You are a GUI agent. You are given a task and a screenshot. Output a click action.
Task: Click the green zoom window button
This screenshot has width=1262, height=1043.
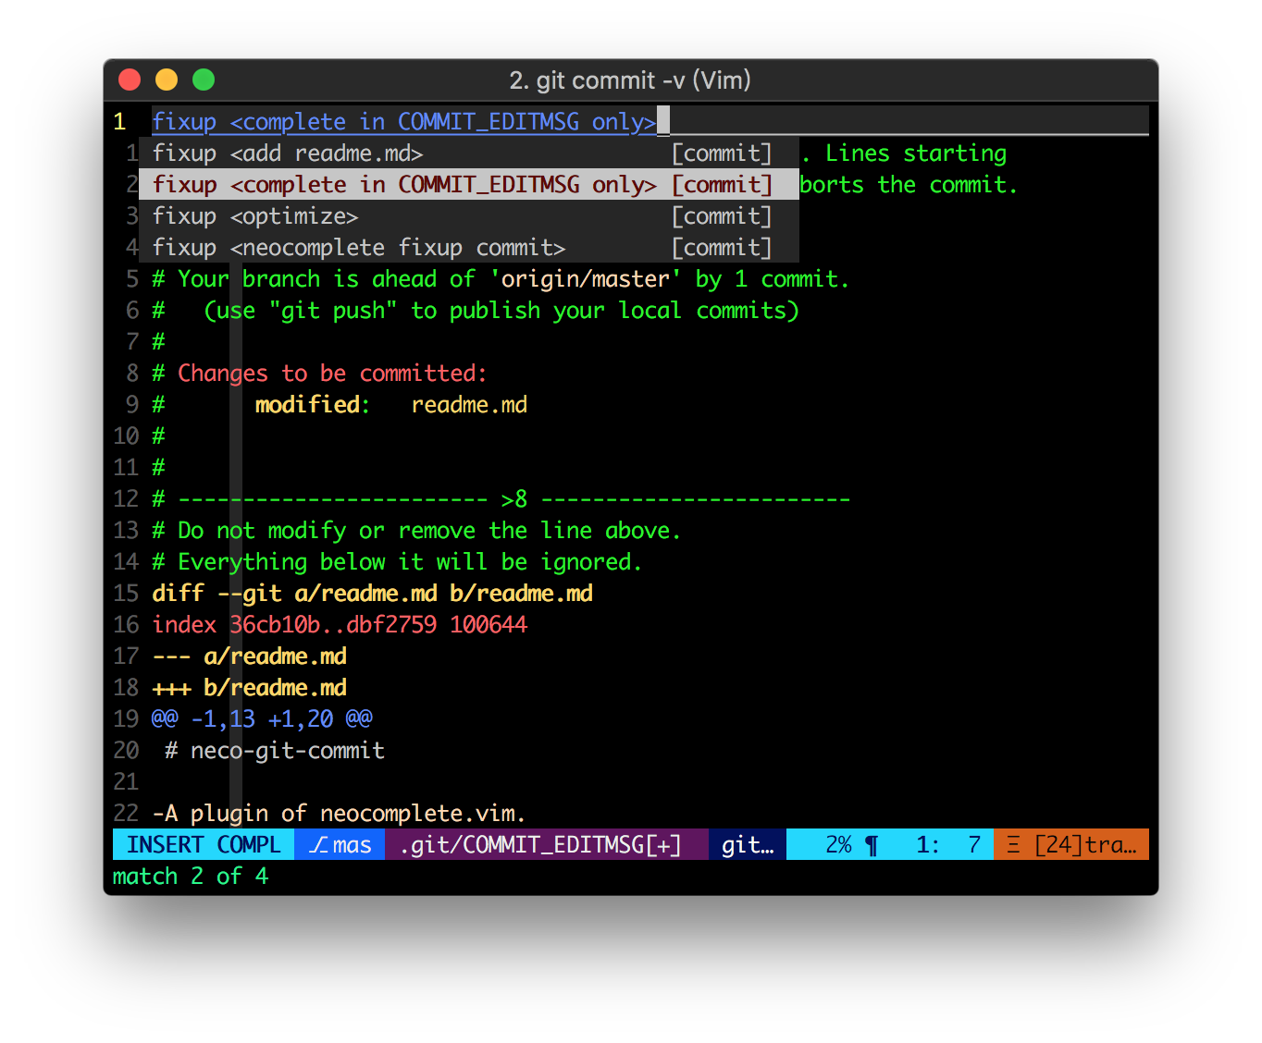coord(204,80)
